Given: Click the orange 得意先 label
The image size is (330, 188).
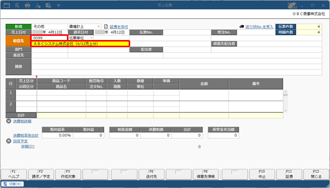Looking at the screenshot, I should [19, 41].
